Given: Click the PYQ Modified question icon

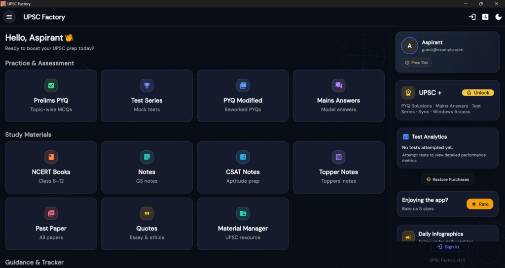Looking at the screenshot, I should [243, 86].
